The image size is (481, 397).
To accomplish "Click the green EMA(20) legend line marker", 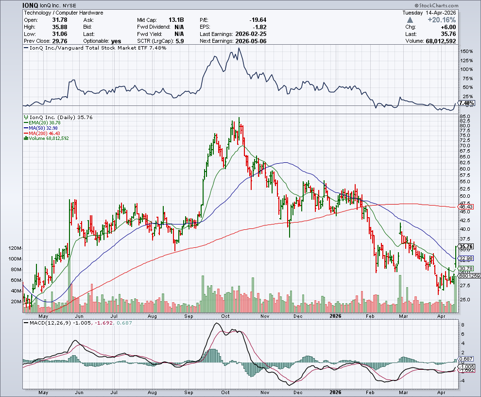I will [x=26, y=123].
